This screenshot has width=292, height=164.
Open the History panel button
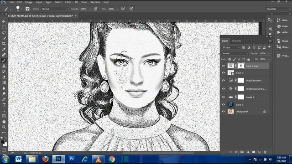(282, 20)
